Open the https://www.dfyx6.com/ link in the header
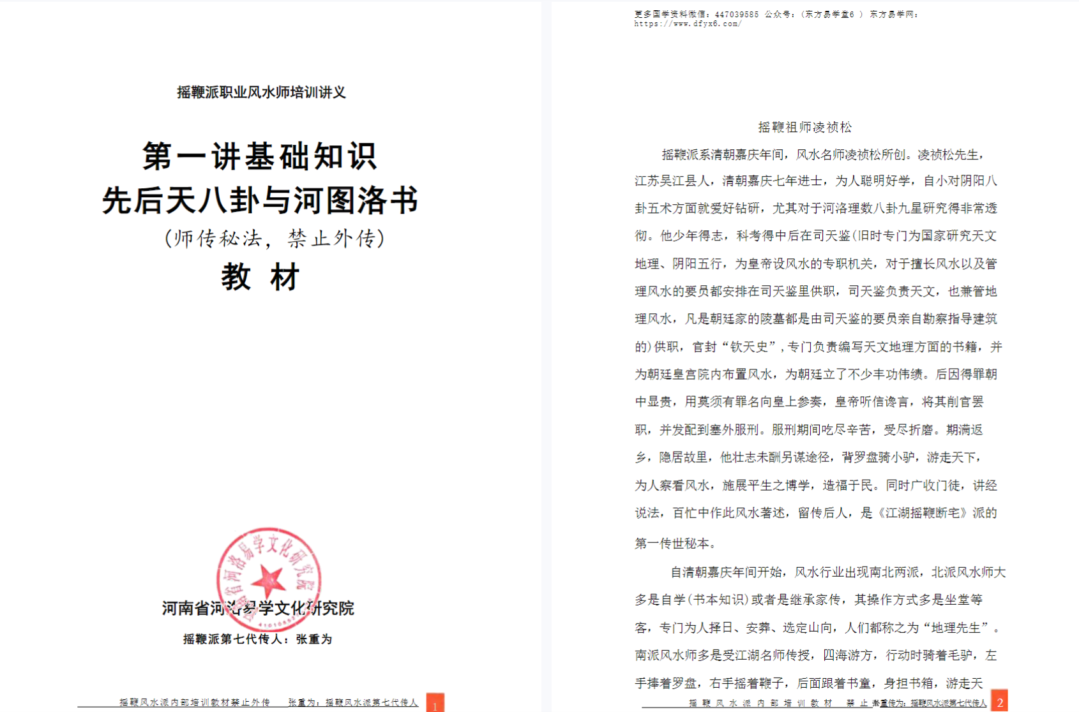This screenshot has height=712, width=1079. 688,24
